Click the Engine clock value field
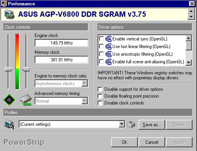Viewport: 197px width, 151px height. pyautogui.click(x=61, y=43)
